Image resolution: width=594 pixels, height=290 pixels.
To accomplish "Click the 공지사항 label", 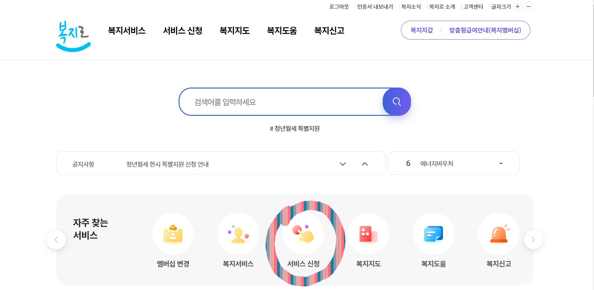I will pos(83,164).
